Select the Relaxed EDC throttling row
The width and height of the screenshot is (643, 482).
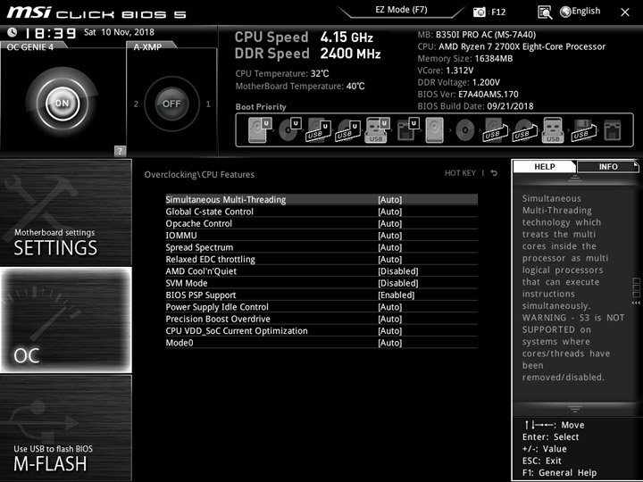coord(321,259)
